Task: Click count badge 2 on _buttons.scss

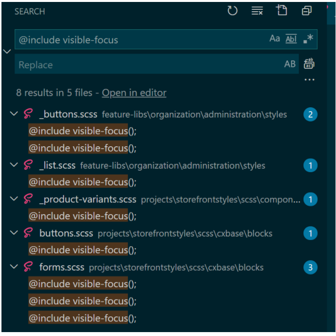Action: [x=310, y=114]
